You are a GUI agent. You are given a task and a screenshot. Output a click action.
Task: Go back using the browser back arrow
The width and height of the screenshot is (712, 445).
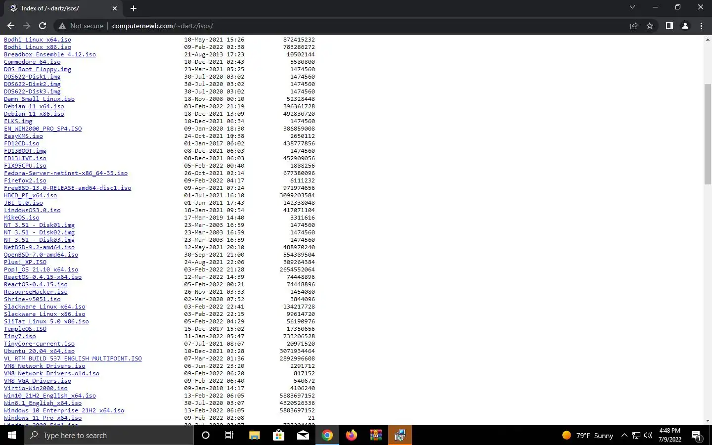pyautogui.click(x=11, y=26)
